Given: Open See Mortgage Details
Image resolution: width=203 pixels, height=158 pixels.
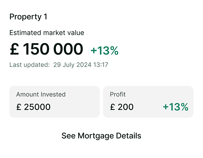Looking at the screenshot, I should (101, 136).
